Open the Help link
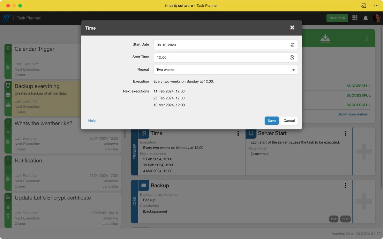 tap(92, 121)
